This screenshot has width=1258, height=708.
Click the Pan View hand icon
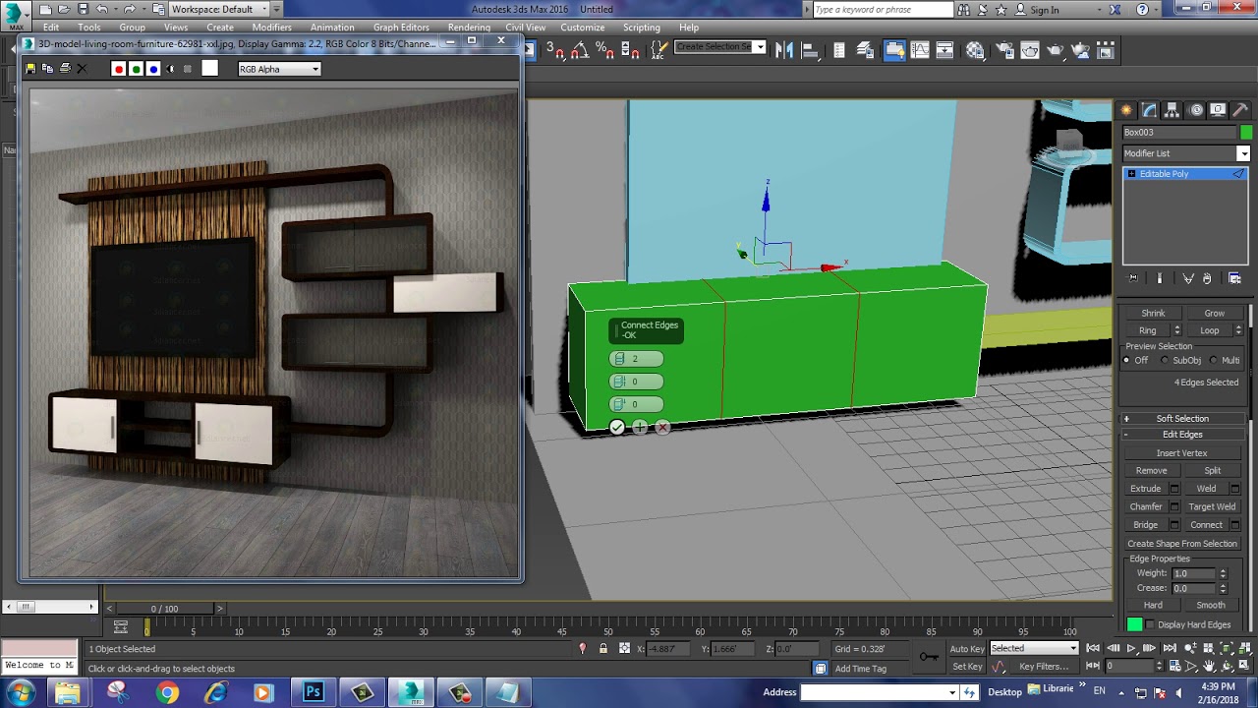pos(1209,667)
